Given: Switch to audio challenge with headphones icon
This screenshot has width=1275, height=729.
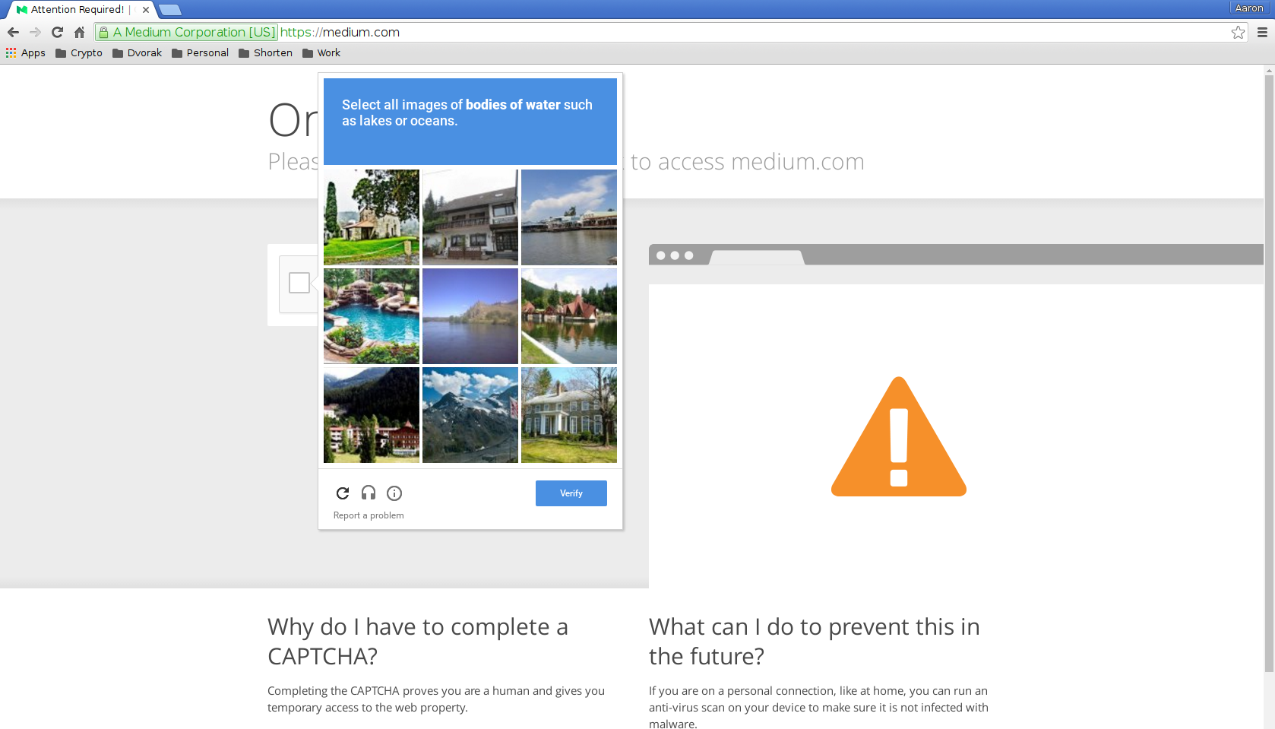Looking at the screenshot, I should click(369, 493).
